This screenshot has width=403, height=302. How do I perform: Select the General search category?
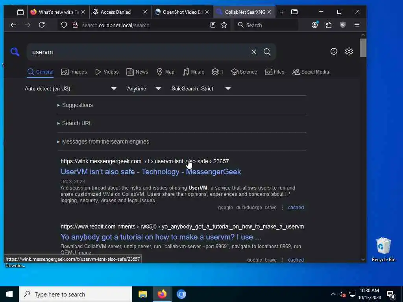(41, 72)
